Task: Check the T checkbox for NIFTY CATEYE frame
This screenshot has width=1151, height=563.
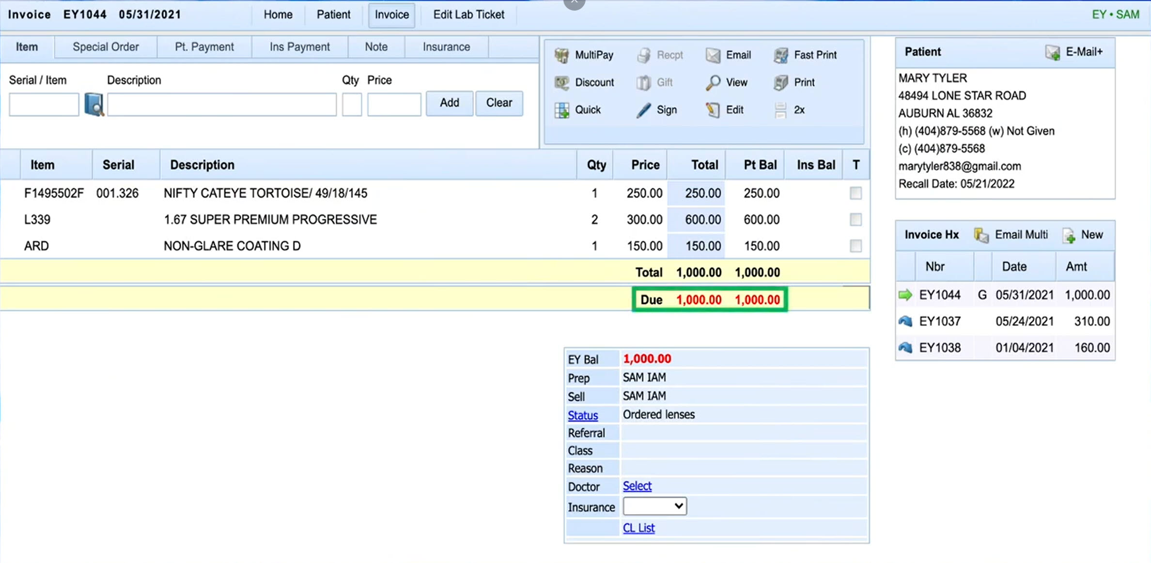Action: [x=855, y=193]
